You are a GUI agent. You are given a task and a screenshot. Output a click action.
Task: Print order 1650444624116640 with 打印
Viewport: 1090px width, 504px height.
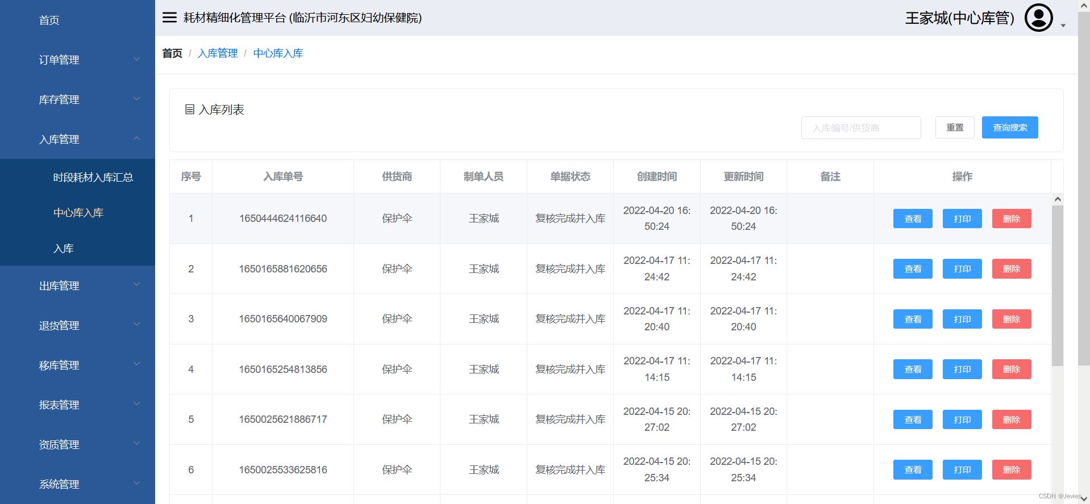pyautogui.click(x=962, y=219)
